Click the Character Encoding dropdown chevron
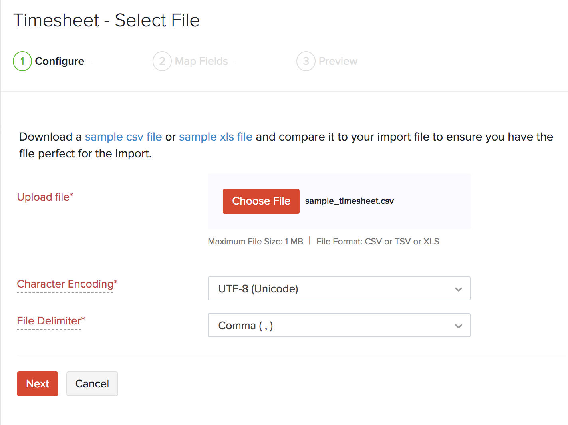 [x=458, y=289]
